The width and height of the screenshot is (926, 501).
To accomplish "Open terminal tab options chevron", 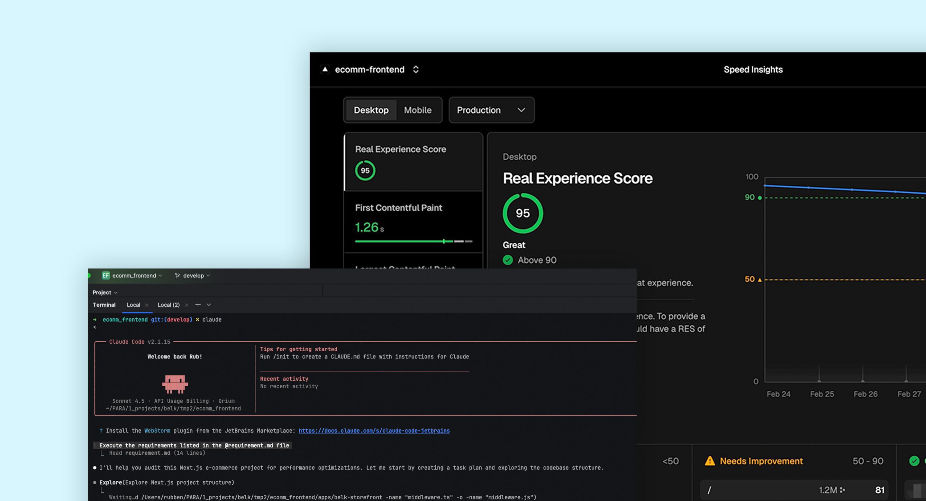I will pos(209,304).
